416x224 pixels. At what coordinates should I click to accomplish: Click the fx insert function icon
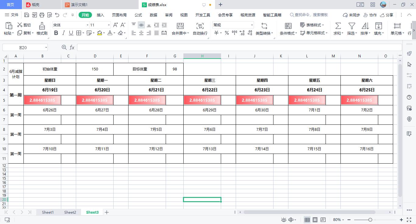click(72, 47)
